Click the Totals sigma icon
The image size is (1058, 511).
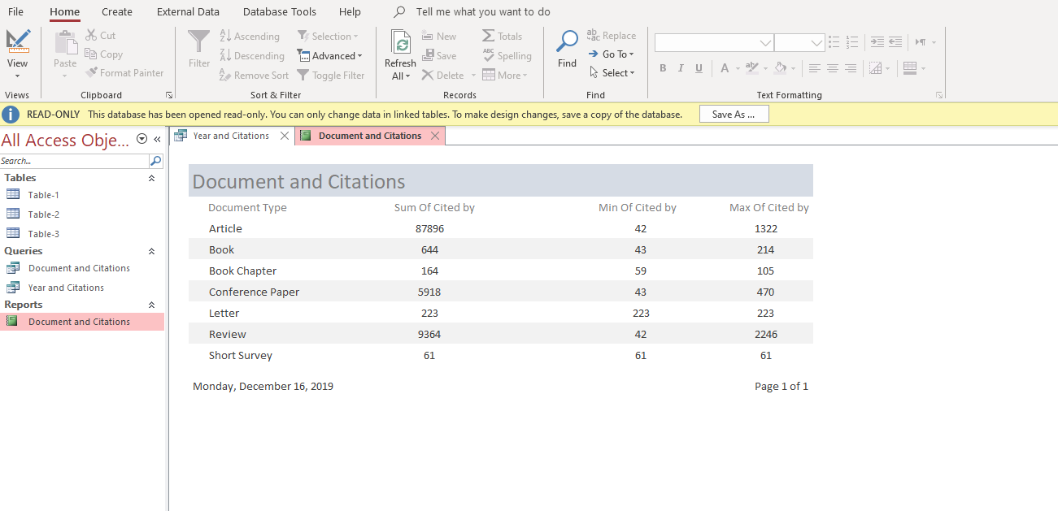pos(489,36)
